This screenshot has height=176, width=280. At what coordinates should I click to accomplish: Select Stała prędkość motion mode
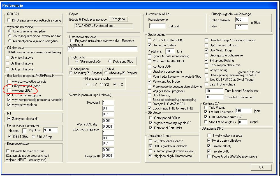click(x=77, y=61)
